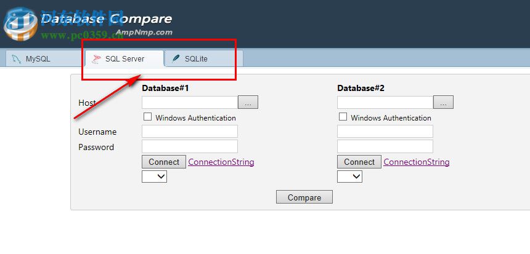Screen dimensions: 530x254
Task: Enable Windows Authentication for Database#1
Action: click(x=147, y=117)
